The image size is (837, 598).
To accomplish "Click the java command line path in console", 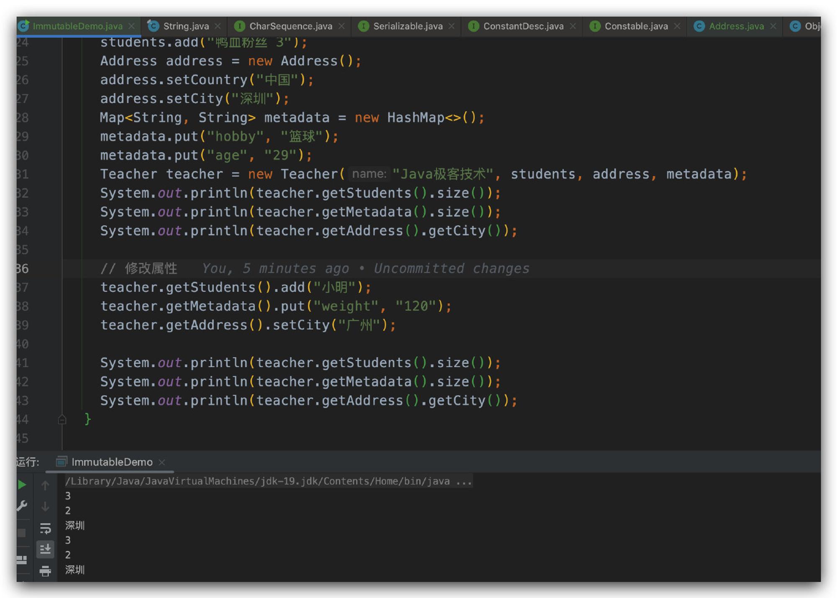I will pyautogui.click(x=269, y=481).
